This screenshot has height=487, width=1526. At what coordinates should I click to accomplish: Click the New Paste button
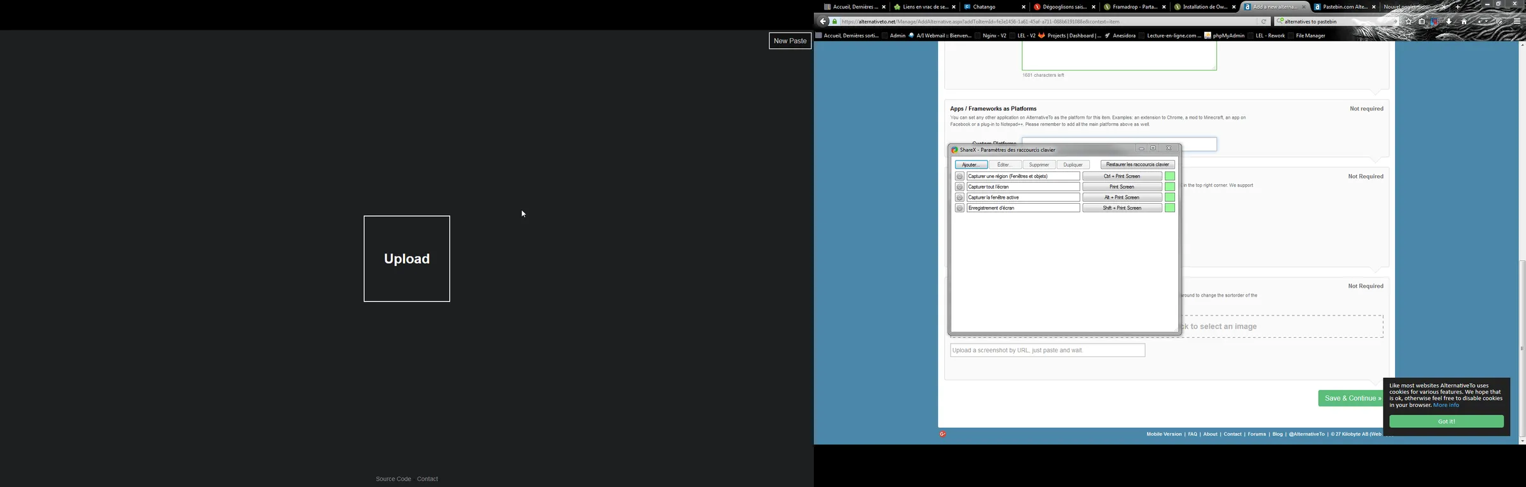pos(790,41)
